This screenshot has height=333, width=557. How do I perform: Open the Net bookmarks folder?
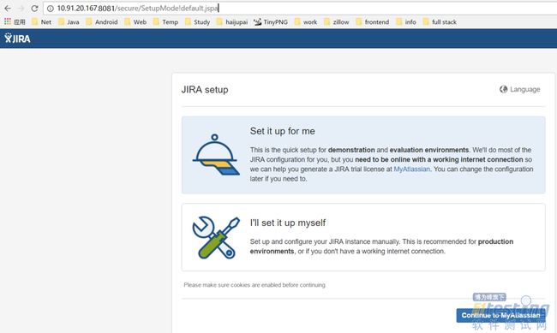42,22
